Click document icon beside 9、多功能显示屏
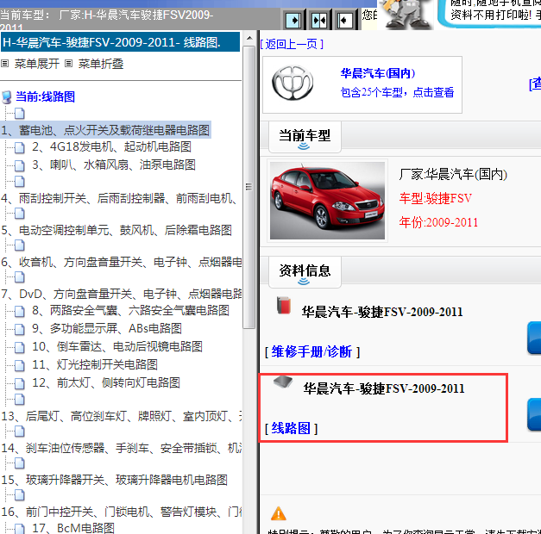Viewport: 541px width, 534px height. 20,329
